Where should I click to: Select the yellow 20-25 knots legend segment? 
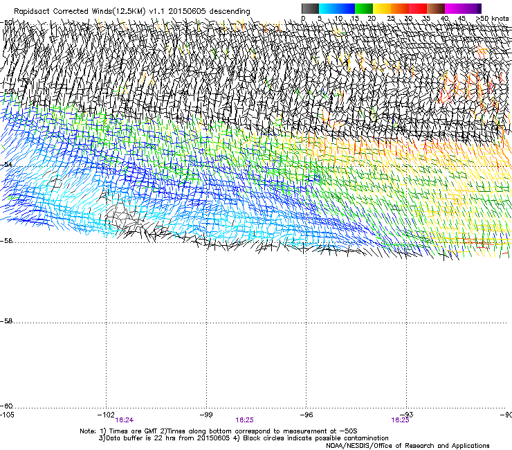click(x=382, y=8)
